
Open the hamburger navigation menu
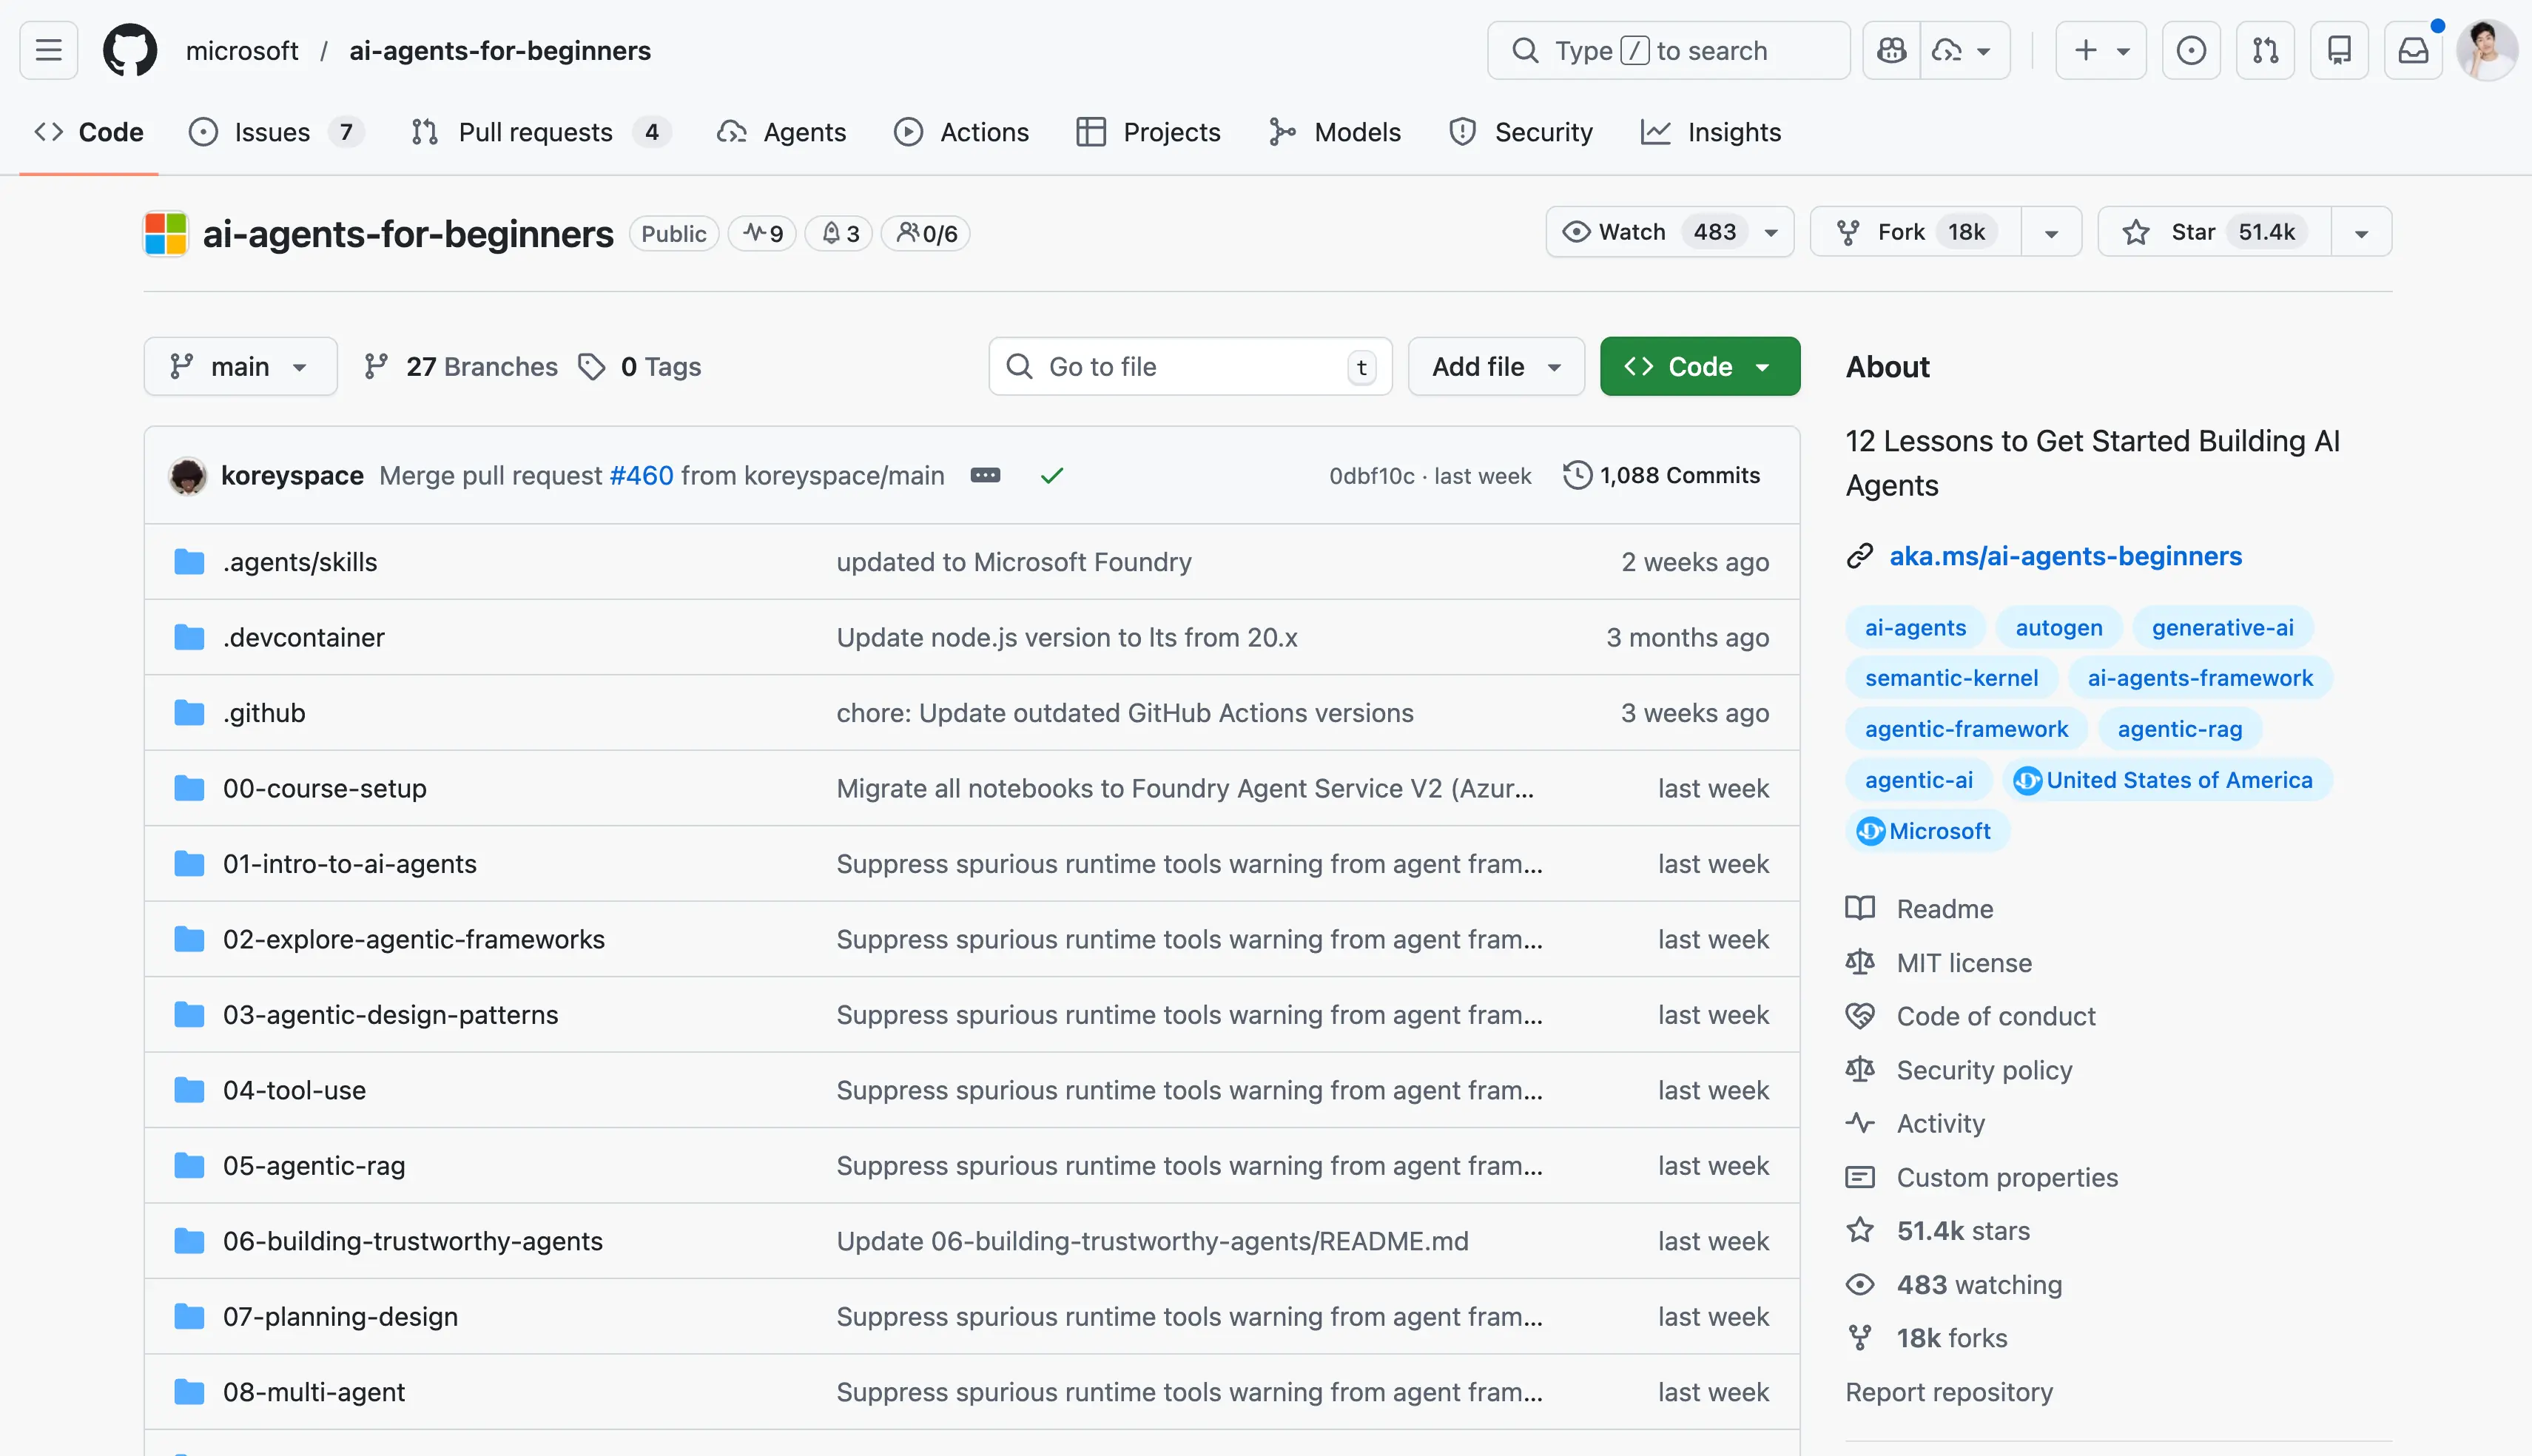click(x=48, y=50)
